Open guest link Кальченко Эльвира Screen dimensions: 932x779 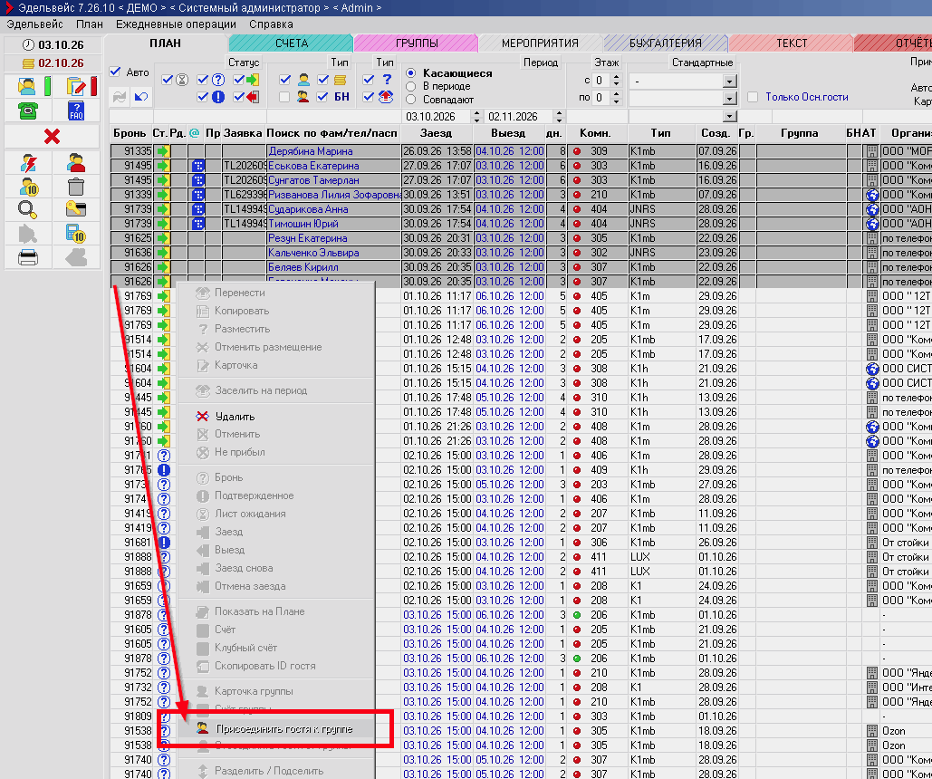pos(313,253)
